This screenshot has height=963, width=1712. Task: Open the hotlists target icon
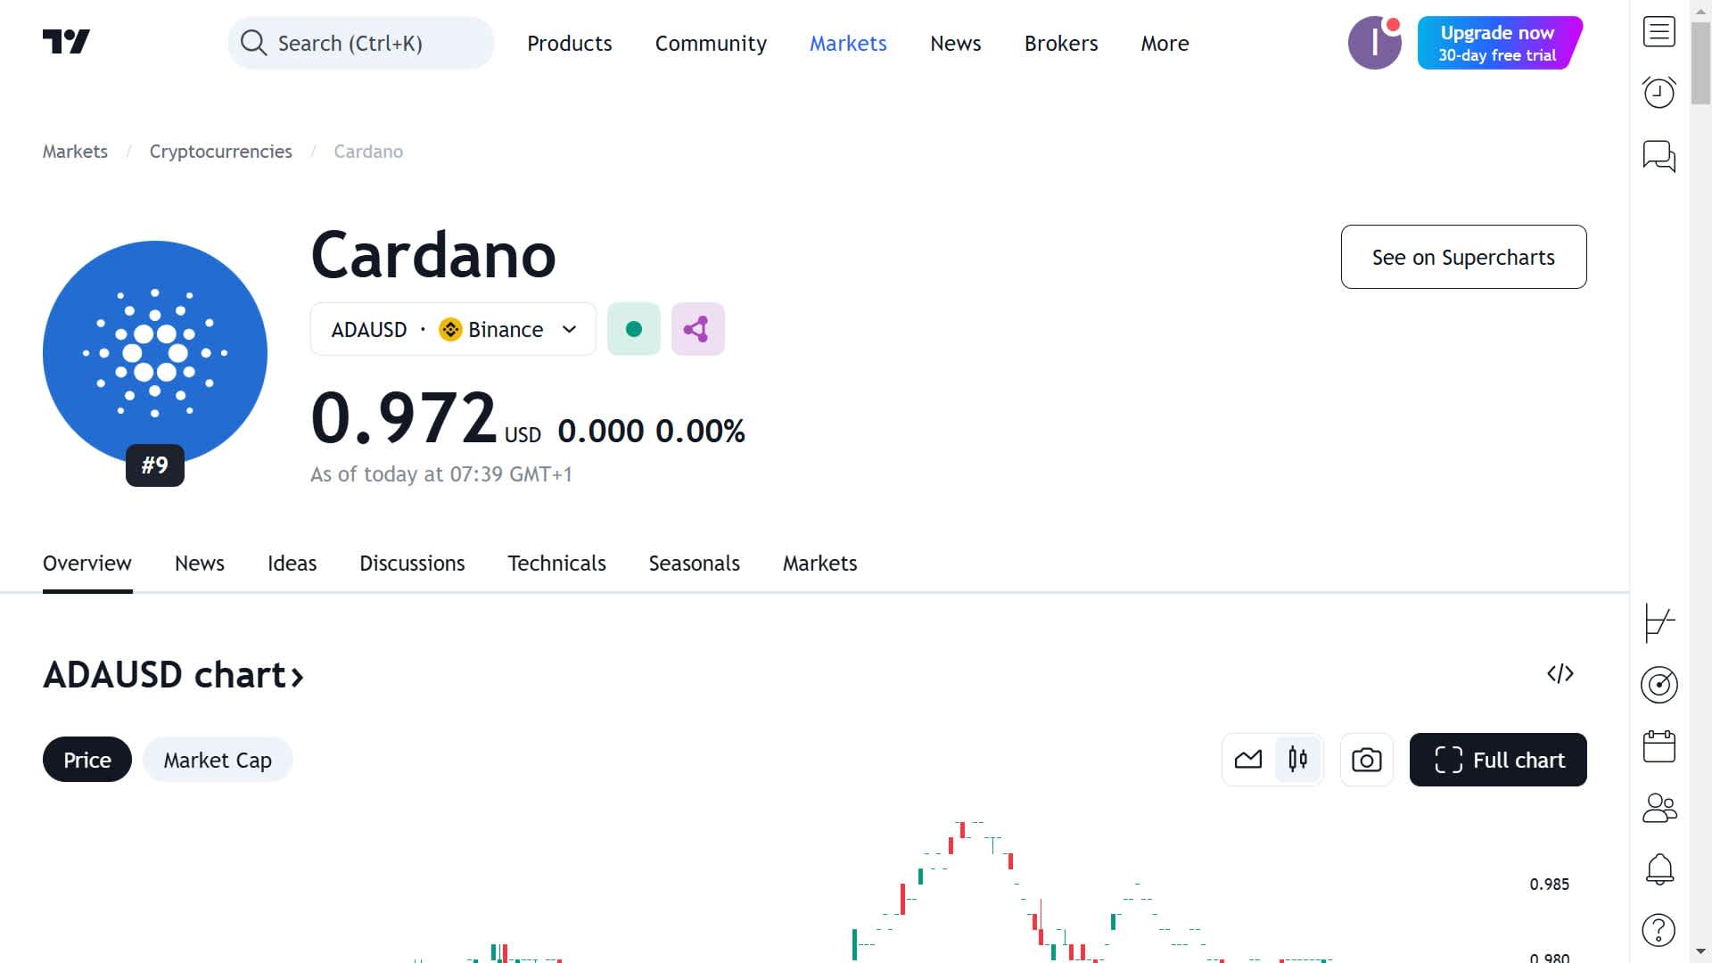pyautogui.click(x=1658, y=685)
